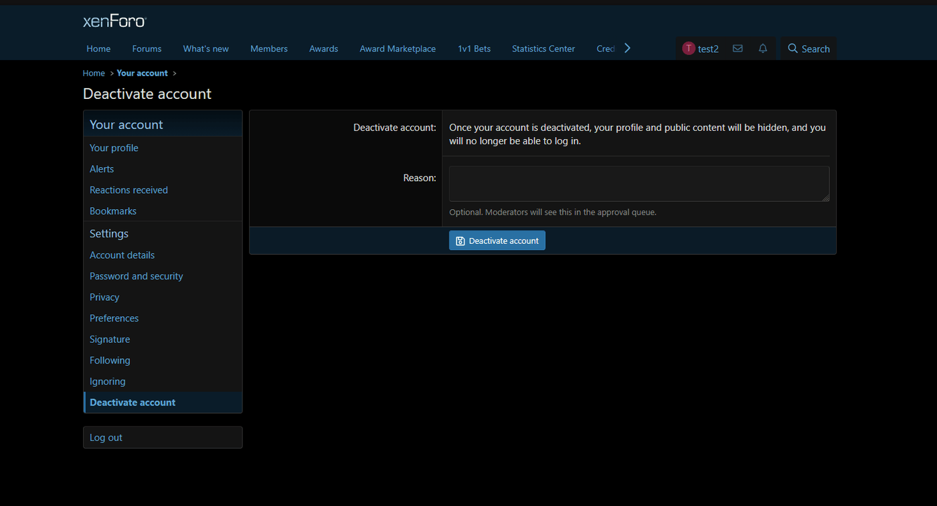Go to Bookmarks in sidebar
This screenshot has width=937, height=506.
point(113,211)
